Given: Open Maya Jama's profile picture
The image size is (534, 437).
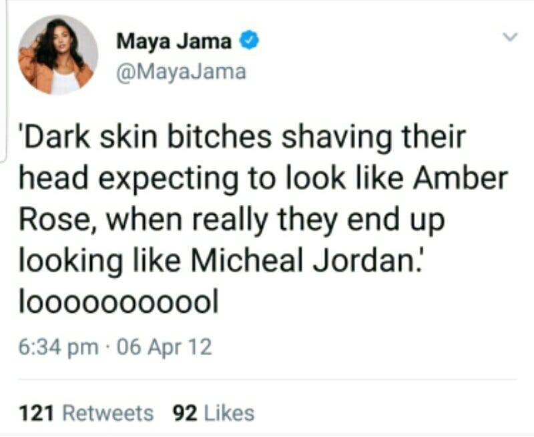Looking at the screenshot, I should coord(58,55).
